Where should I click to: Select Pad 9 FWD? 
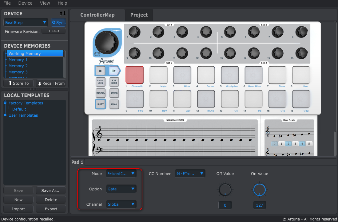point(134,99)
